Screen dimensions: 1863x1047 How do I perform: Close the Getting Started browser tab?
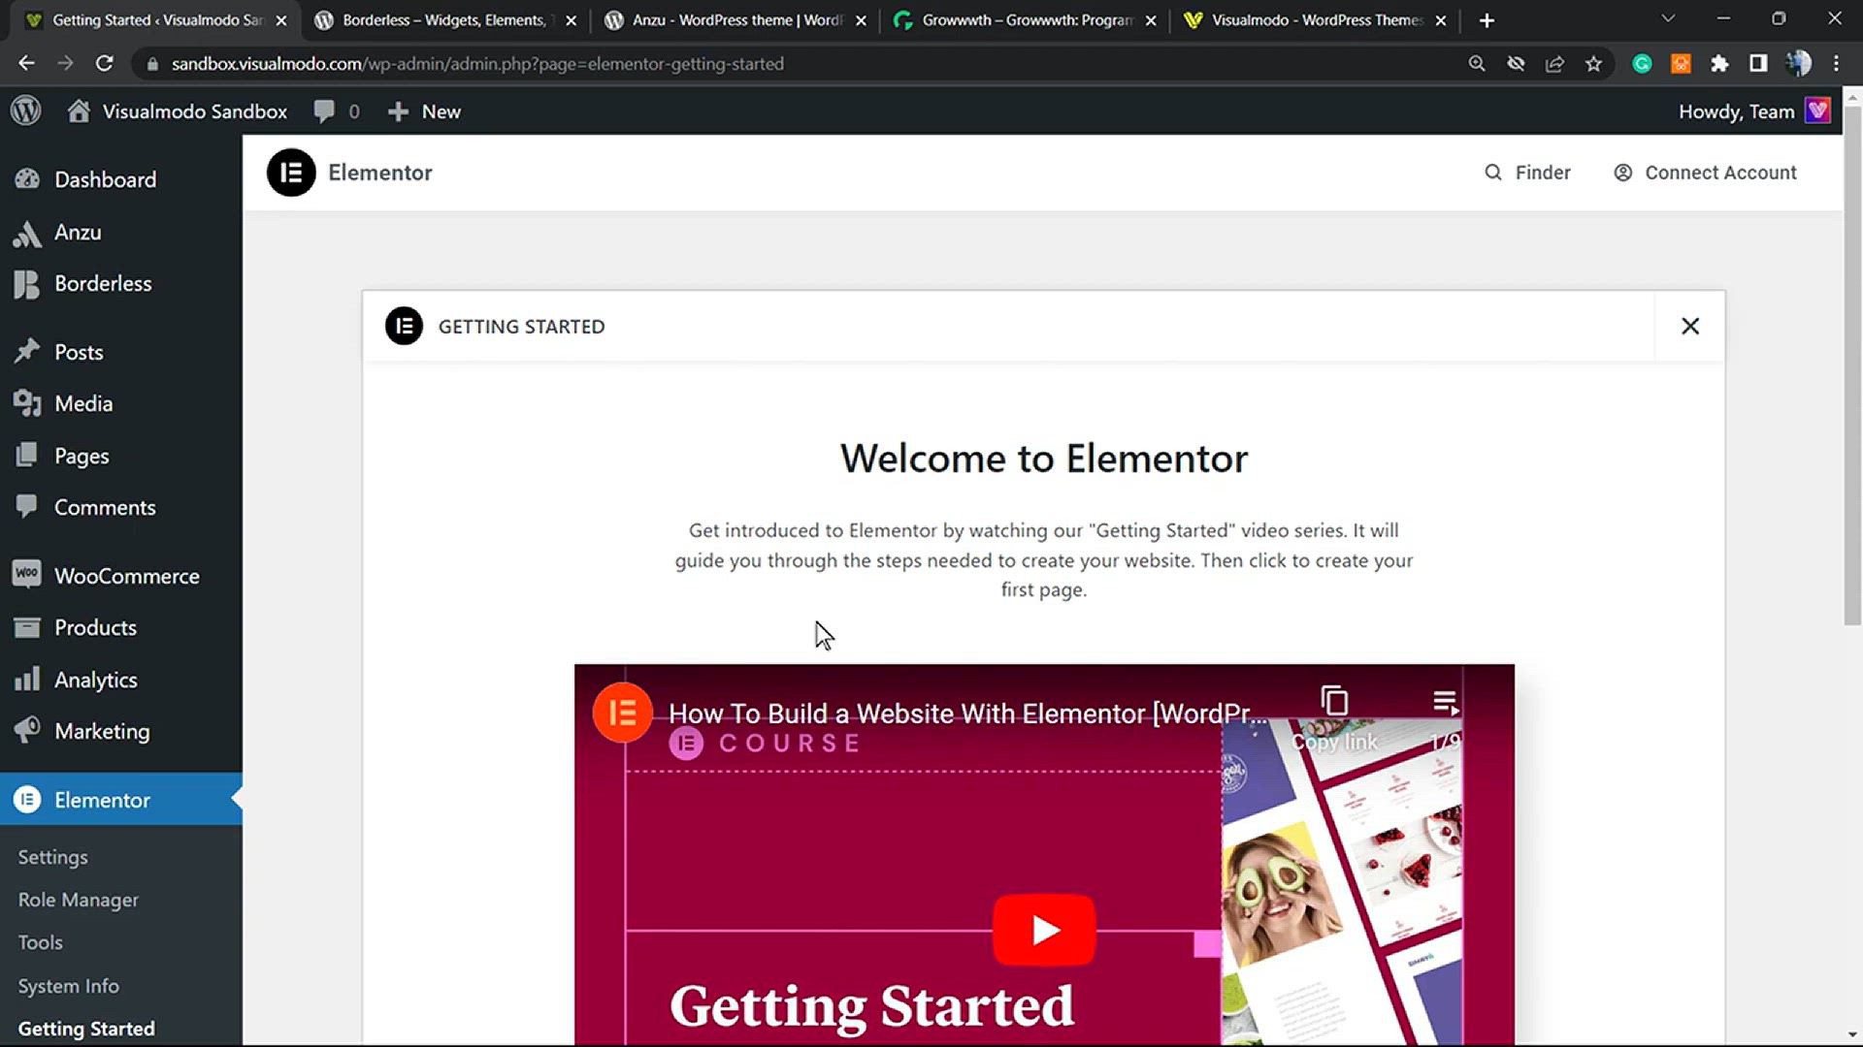click(x=281, y=20)
